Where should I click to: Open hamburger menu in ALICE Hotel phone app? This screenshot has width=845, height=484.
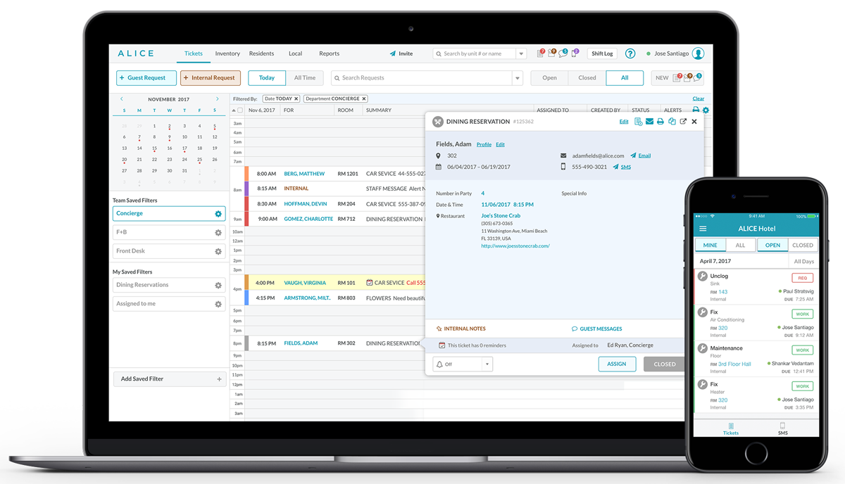pos(703,229)
